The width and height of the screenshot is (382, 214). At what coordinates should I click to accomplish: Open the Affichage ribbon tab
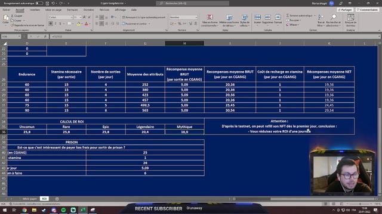coord(120,10)
